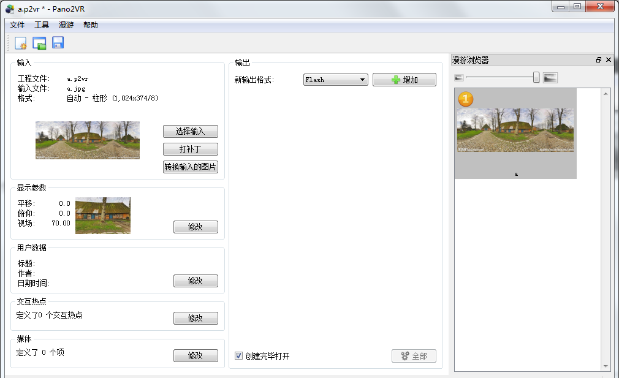This screenshot has width=619, height=378.
Task: Uncheck the 创建完毕打开 checkbox
Action: pyautogui.click(x=238, y=356)
